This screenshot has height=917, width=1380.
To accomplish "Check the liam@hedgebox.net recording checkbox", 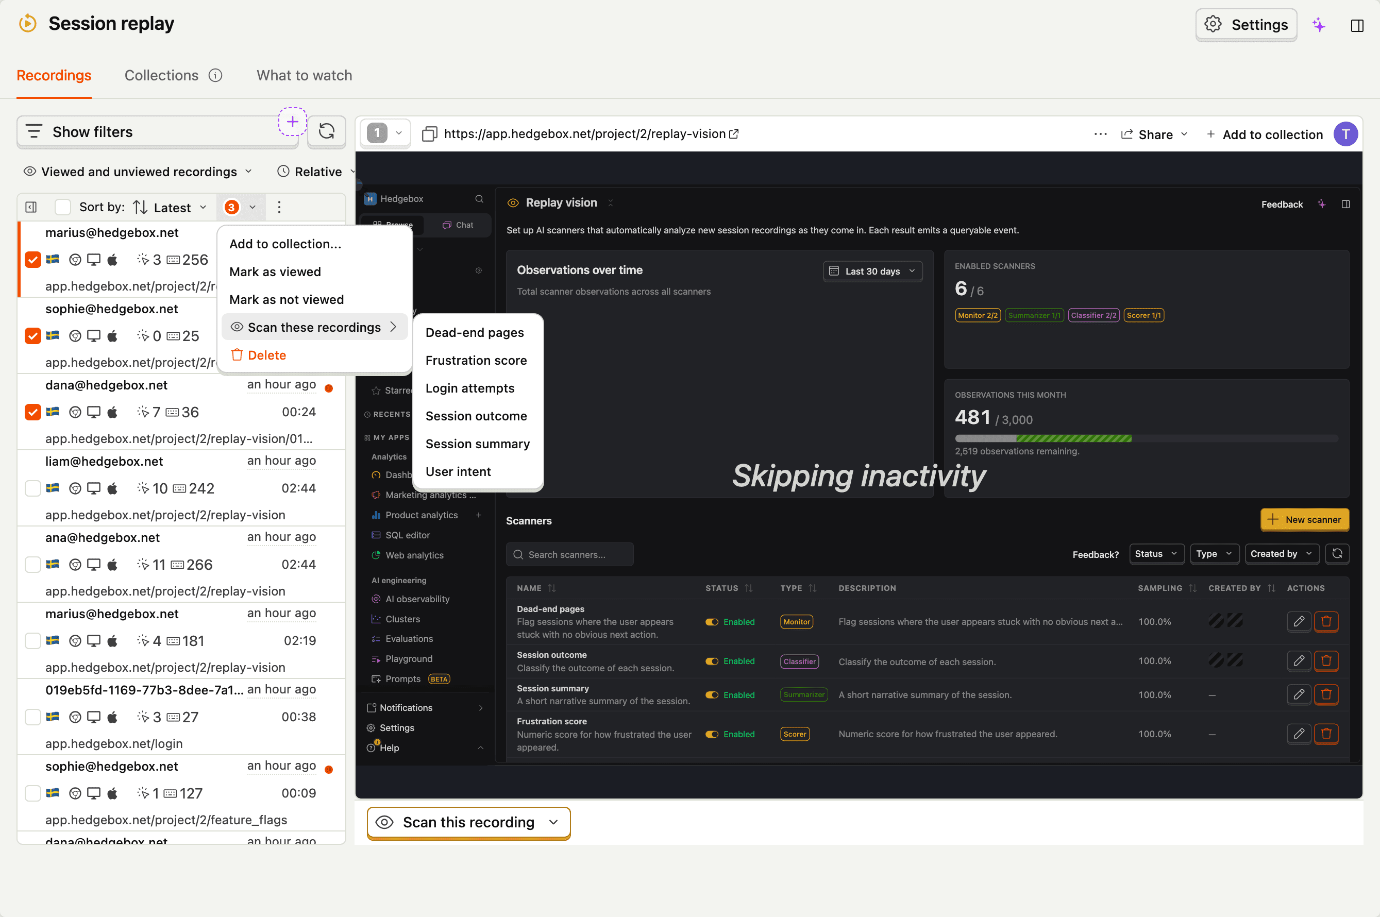I will (x=33, y=488).
